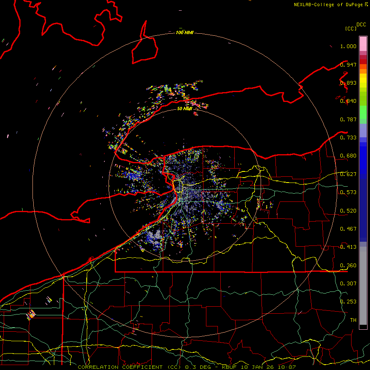Pick the orange segment of the color bar
This screenshot has height=370, width=370.
[363, 71]
